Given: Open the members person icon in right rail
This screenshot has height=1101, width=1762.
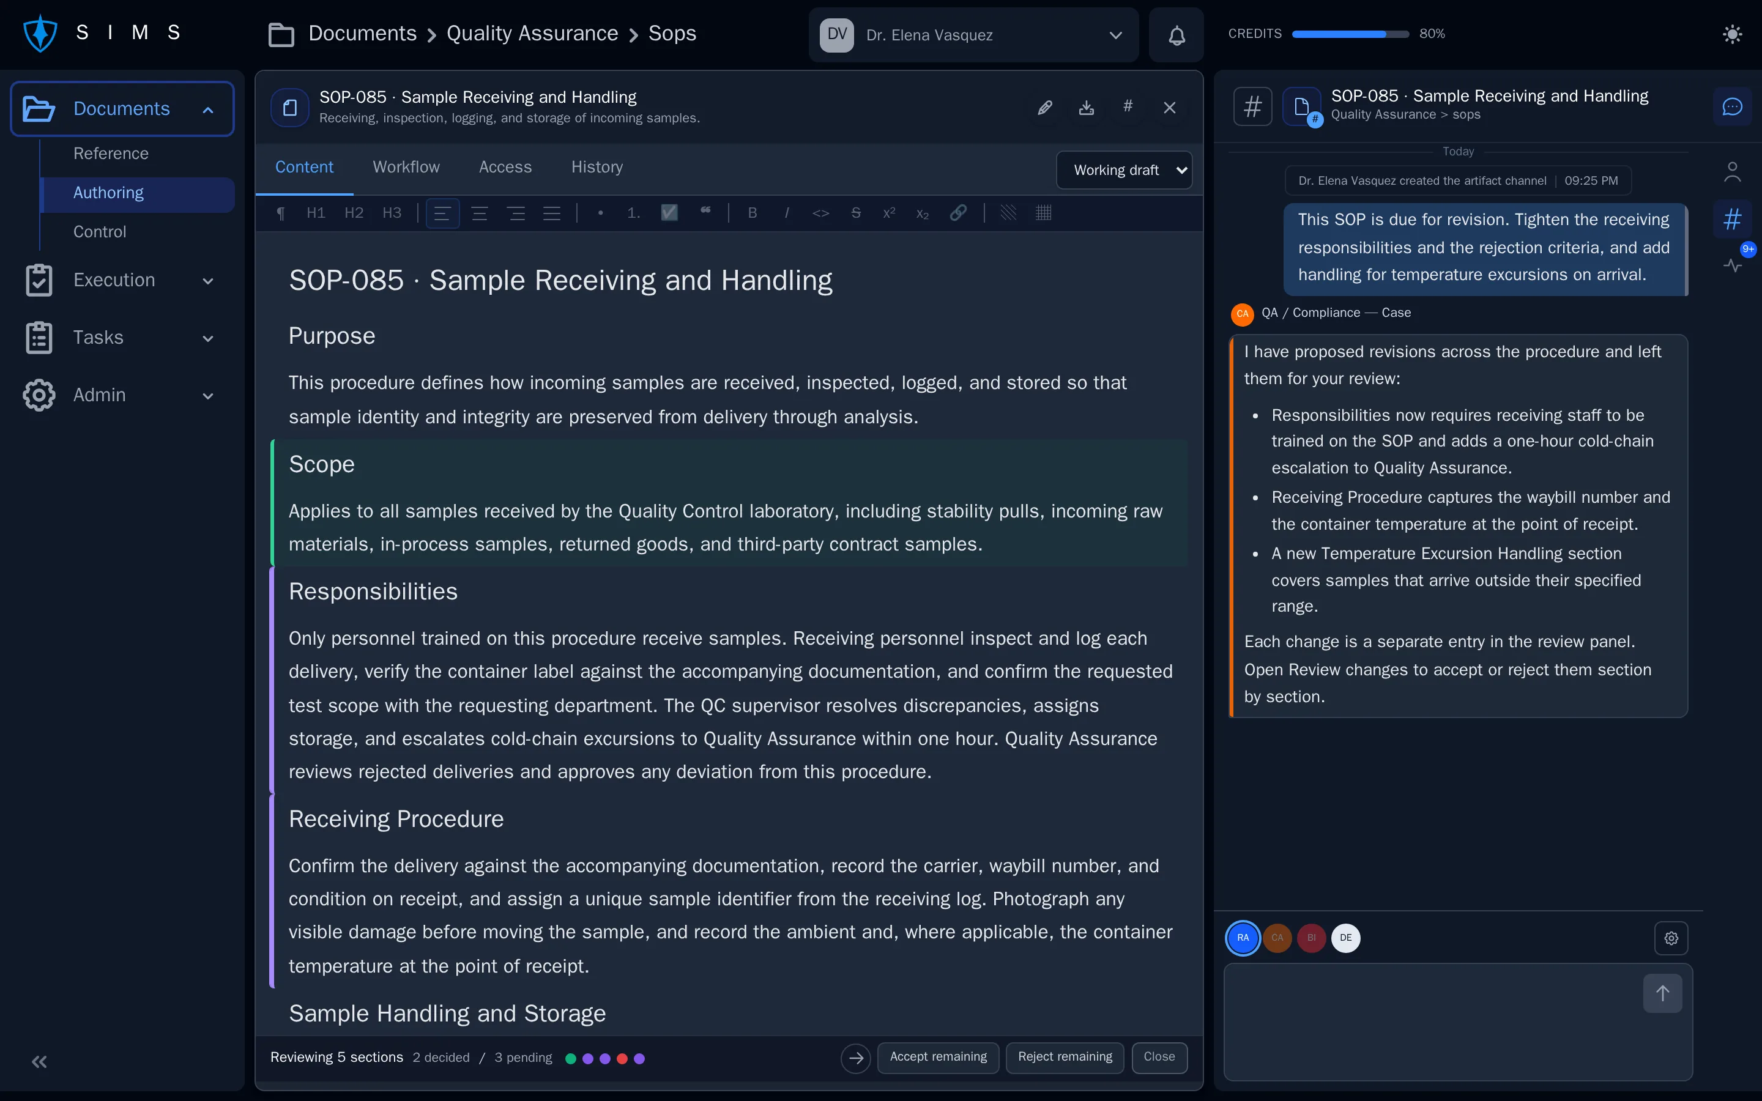Looking at the screenshot, I should (x=1732, y=172).
